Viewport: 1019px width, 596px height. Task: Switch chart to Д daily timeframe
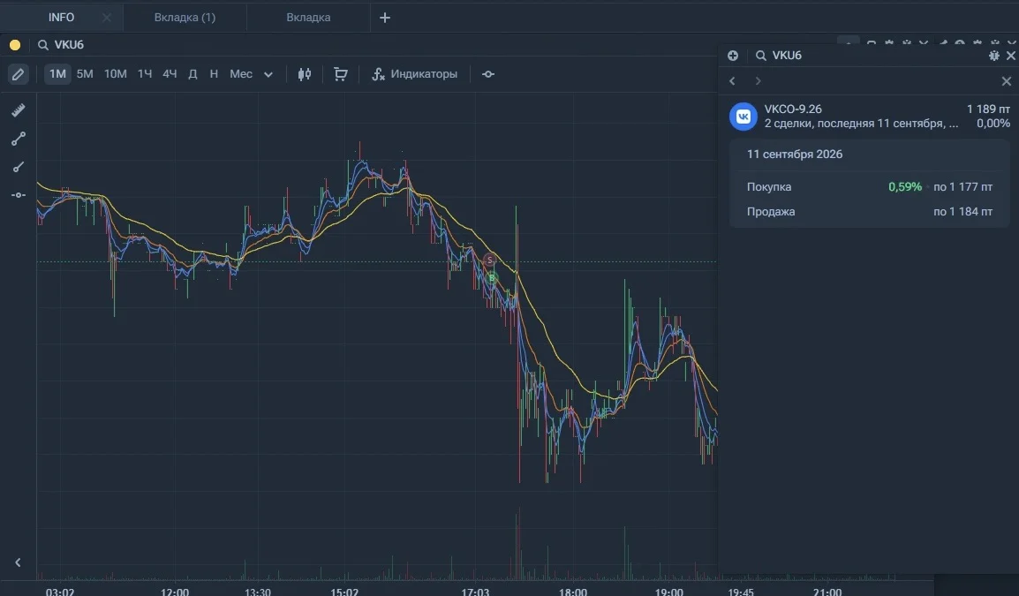pyautogui.click(x=193, y=74)
